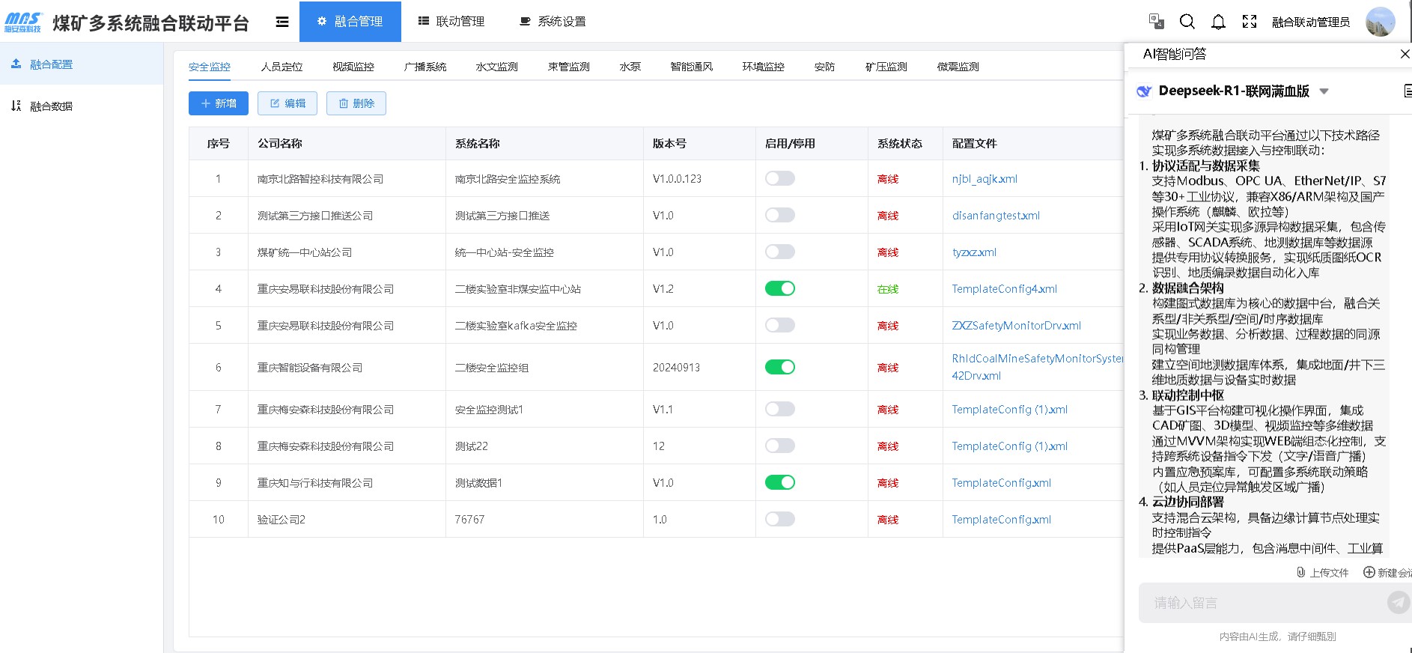
Task: Open the 联动管理 top menu
Action: (451, 22)
